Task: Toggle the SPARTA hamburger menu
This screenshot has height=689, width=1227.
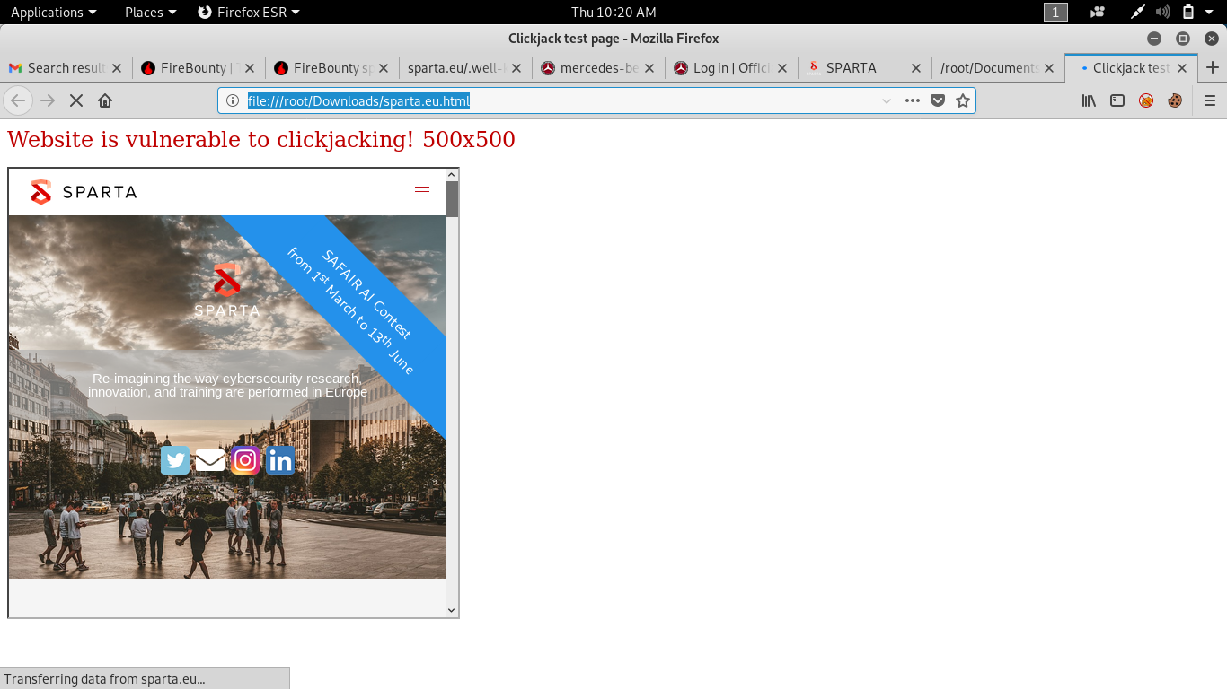Action: pos(422,192)
